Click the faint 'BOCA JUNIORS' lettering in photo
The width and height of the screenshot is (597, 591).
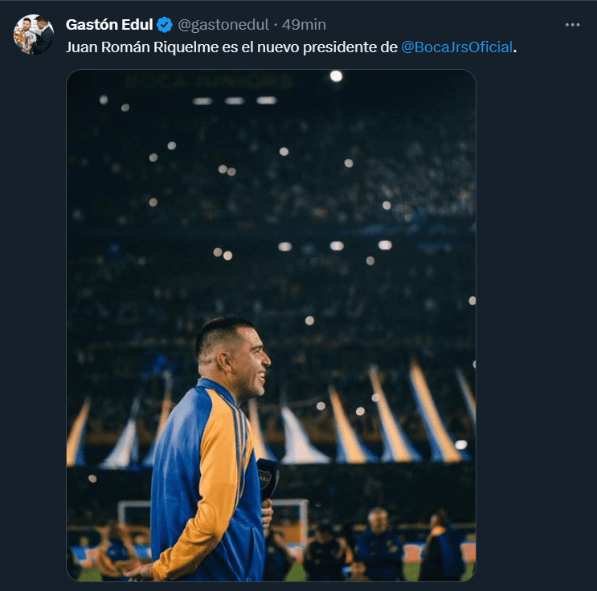point(209,82)
